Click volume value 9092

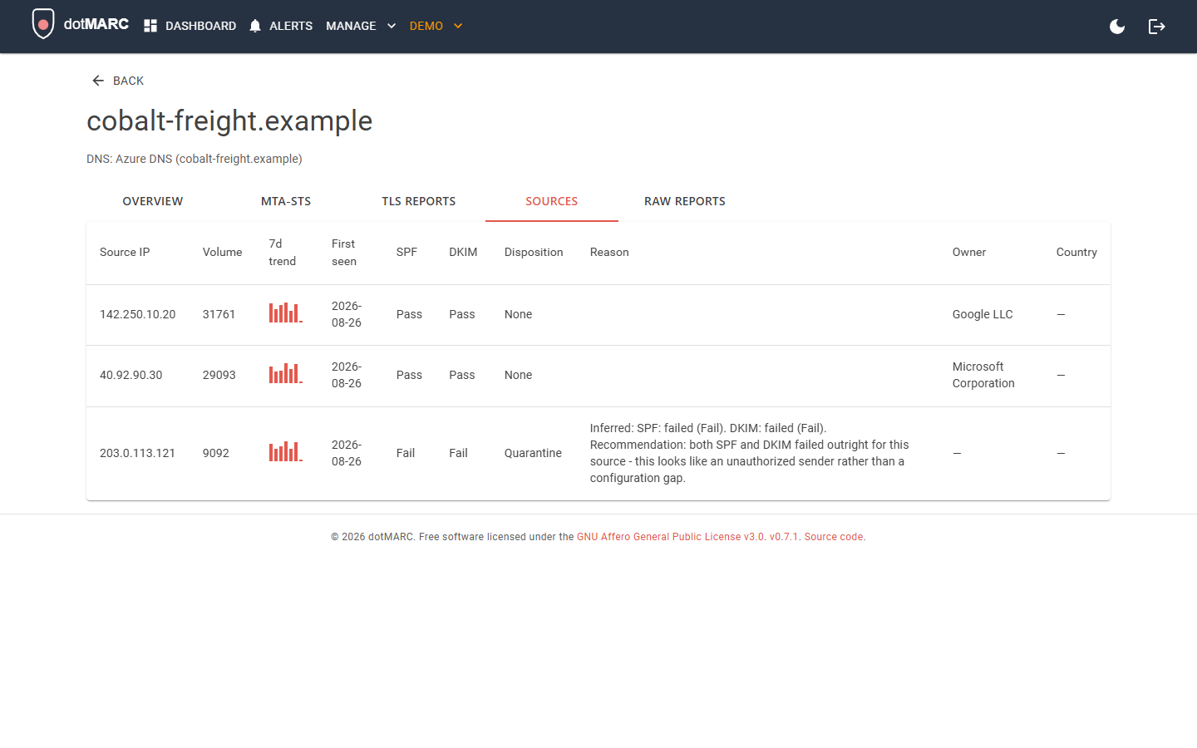pos(216,454)
